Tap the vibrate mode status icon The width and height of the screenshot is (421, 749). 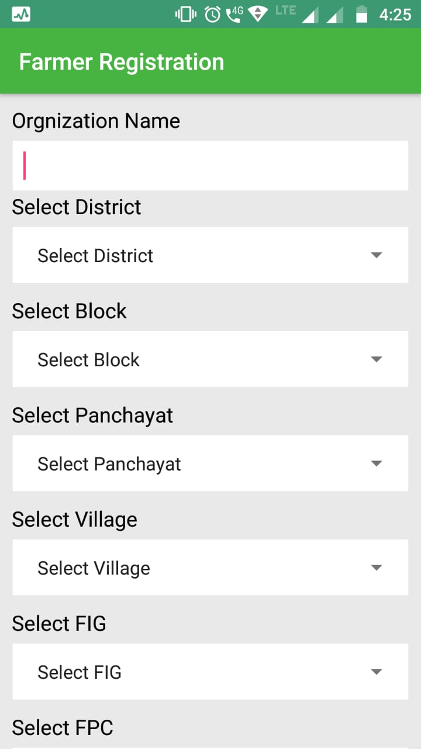point(185,14)
